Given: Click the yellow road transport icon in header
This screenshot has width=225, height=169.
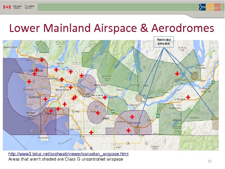Looking at the screenshot, I should (210, 7).
